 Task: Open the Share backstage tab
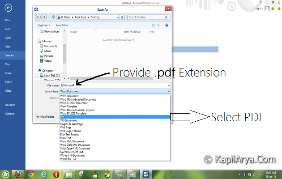(13, 73)
